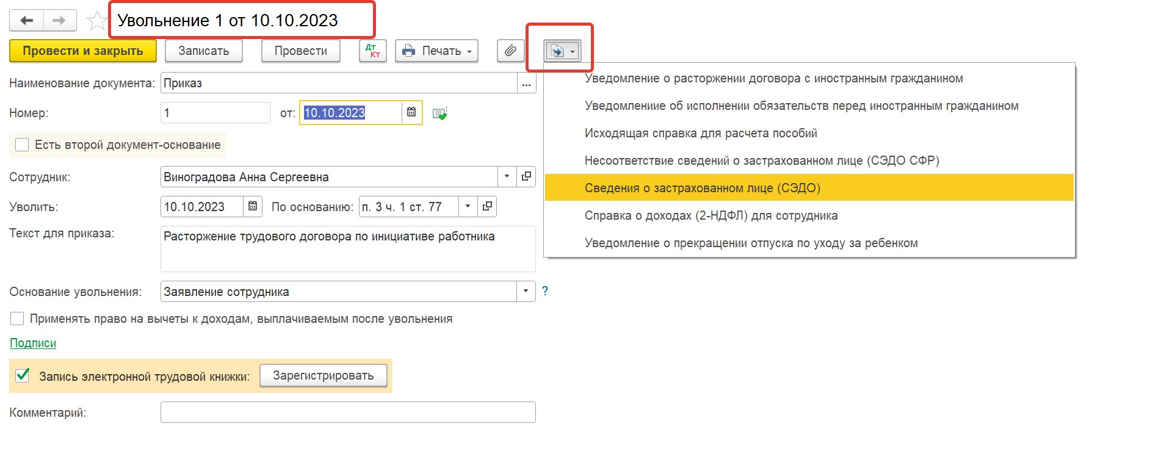Open the Подписи link

[x=33, y=343]
